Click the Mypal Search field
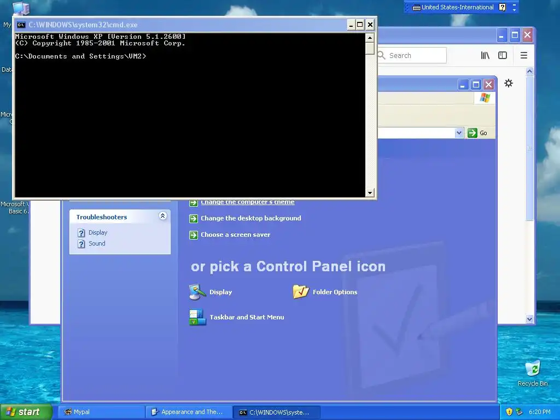This screenshot has height=420, width=560. 412,55
